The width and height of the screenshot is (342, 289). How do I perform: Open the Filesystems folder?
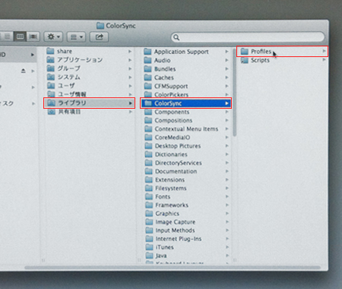(186, 189)
